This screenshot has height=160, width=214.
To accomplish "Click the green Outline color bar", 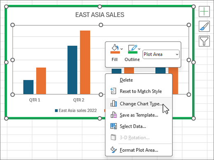I will tap(133, 53).
